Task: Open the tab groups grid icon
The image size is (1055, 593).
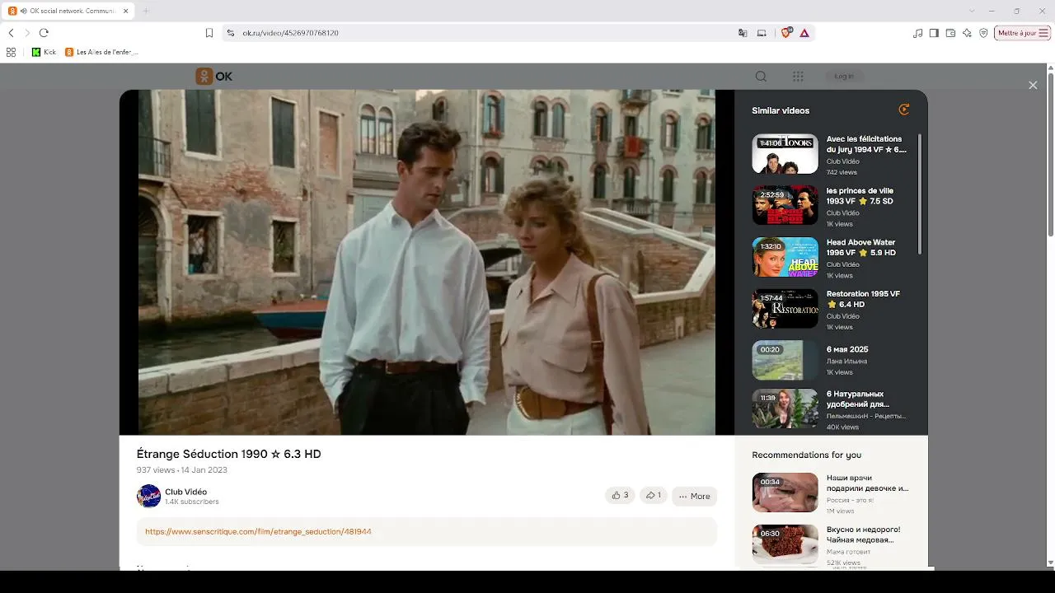Action: [x=11, y=52]
